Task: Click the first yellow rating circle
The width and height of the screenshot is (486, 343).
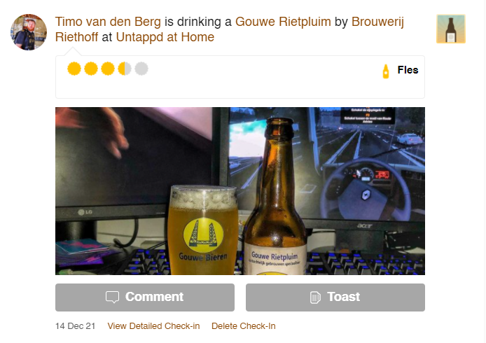Action: [74, 69]
